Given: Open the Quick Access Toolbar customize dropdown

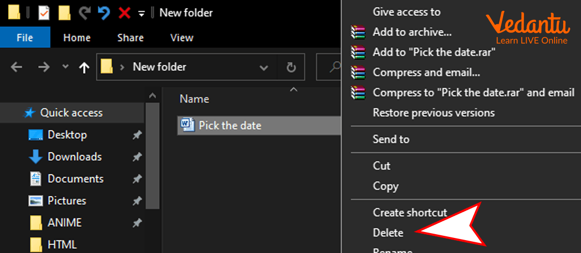Looking at the screenshot, I should pyautogui.click(x=141, y=13).
